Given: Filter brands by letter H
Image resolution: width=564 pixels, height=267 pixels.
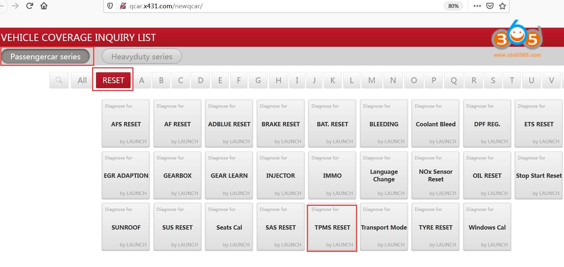Looking at the screenshot, I should [278, 80].
